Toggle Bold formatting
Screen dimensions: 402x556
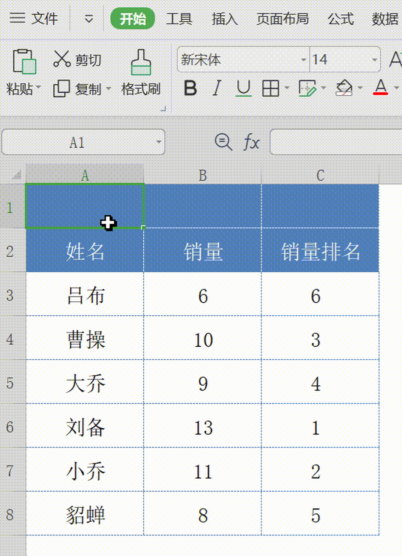[x=190, y=89]
